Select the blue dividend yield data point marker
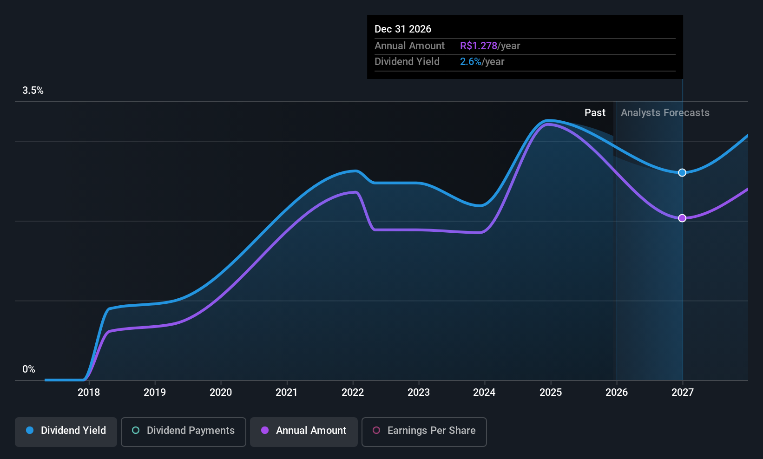763x459 pixels. click(682, 173)
